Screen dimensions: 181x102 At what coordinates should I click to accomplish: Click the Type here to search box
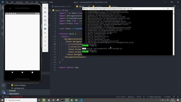point(21,100)
